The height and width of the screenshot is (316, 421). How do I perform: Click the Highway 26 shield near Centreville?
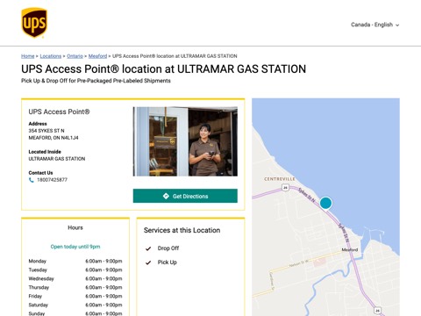[286, 188]
